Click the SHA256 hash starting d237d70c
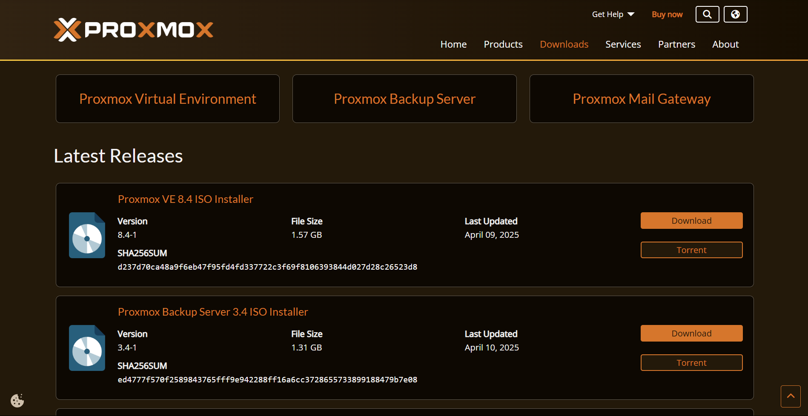Screen dimensions: 808x416 (x=267, y=267)
